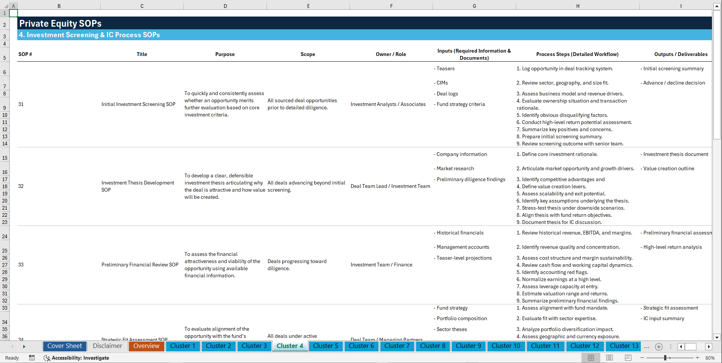Select the Cluster 10 sheet tab
Screen dimensions: 722x363
[x=506, y=346]
